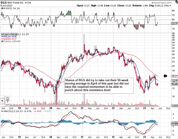Click the '15.77' price tag on right axis

coord(175,76)
